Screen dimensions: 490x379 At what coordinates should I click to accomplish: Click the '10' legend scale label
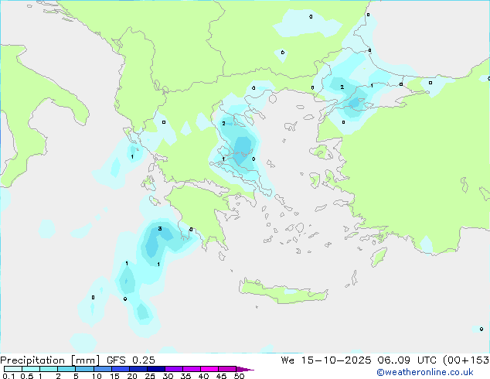tap(97, 376)
